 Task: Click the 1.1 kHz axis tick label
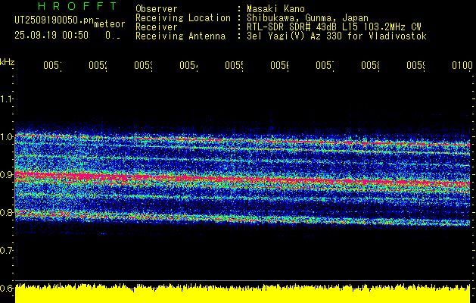(6, 98)
